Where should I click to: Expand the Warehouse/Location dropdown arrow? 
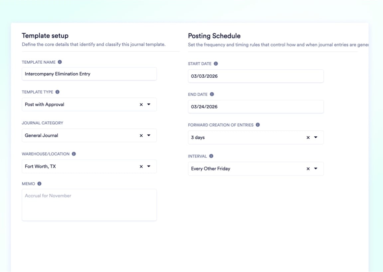[149, 167]
